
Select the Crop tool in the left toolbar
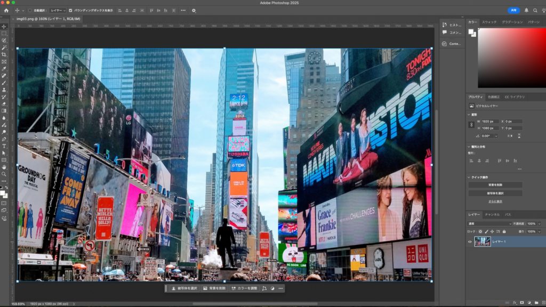point(4,54)
